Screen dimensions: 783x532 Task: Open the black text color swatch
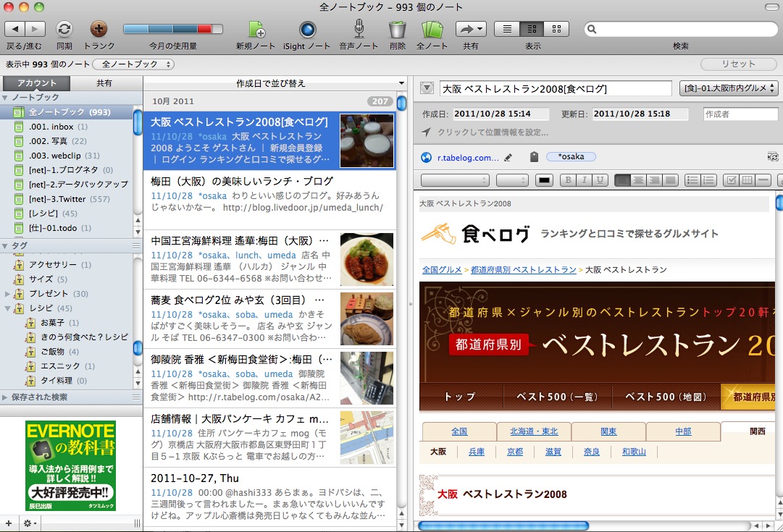click(x=544, y=180)
